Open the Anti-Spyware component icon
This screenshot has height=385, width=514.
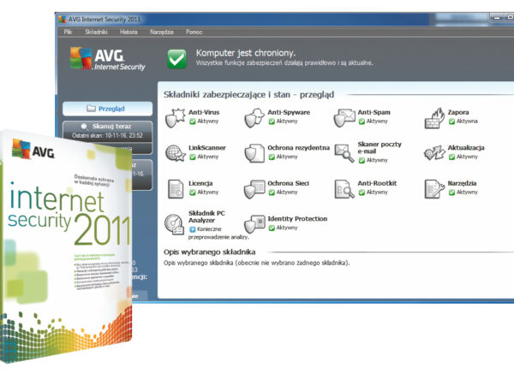254,117
